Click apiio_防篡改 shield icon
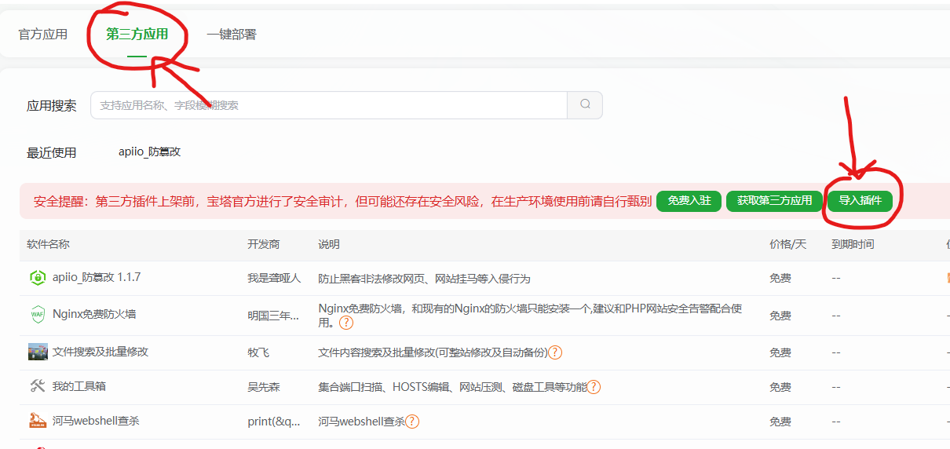The height and width of the screenshot is (449, 950). point(38,278)
